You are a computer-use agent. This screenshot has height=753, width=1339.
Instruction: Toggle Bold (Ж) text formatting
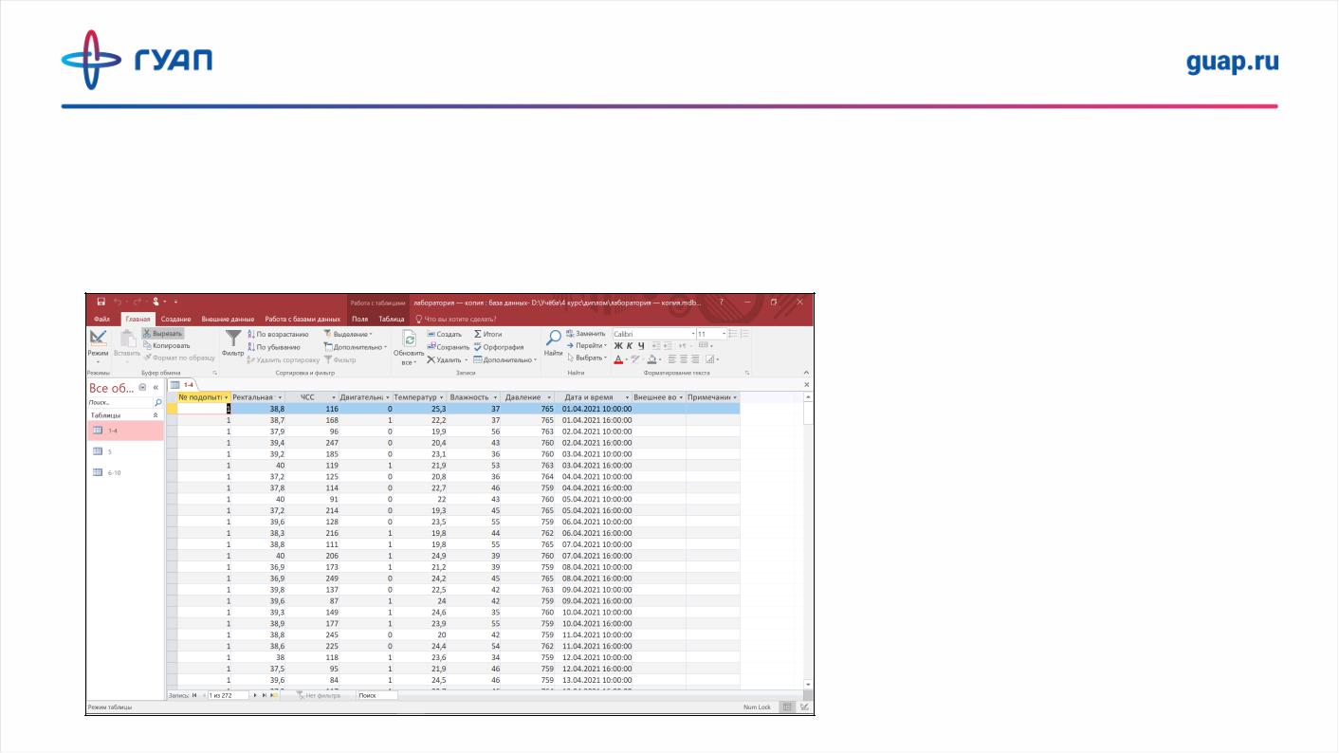(618, 346)
